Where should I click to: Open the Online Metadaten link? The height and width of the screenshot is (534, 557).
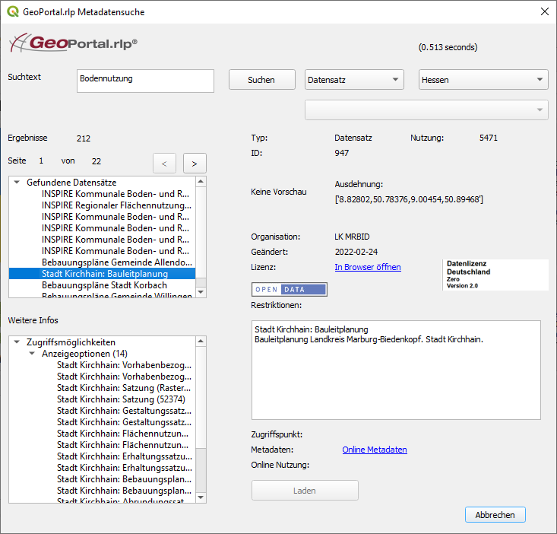[375, 450]
